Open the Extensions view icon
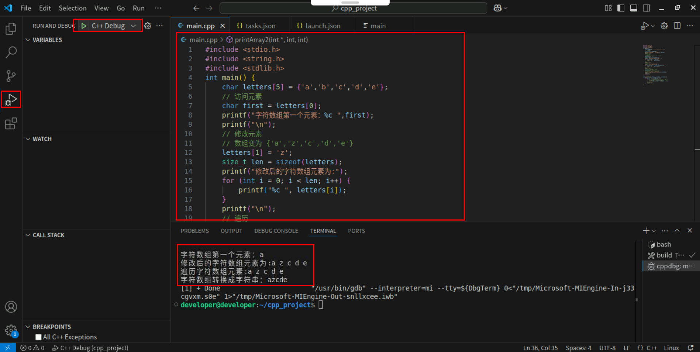This screenshot has width=700, height=352. [11, 123]
